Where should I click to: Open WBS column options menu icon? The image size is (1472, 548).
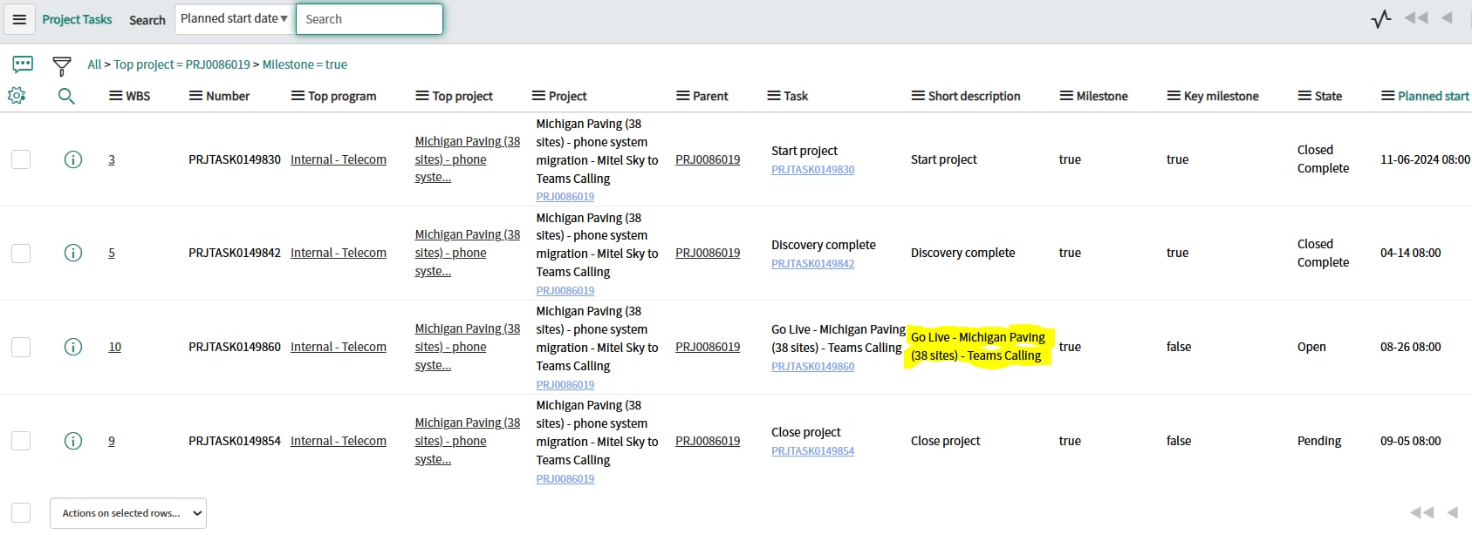pyautogui.click(x=115, y=96)
